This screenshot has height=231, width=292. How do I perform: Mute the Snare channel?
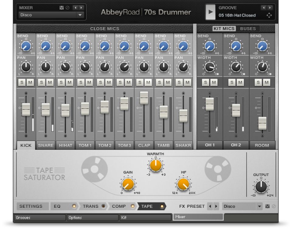[x=50, y=82]
